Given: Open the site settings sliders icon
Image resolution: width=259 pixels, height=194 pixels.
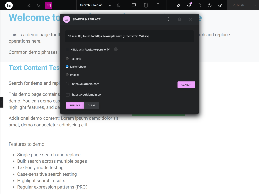Looking at the screenshot, I should 29,5.
